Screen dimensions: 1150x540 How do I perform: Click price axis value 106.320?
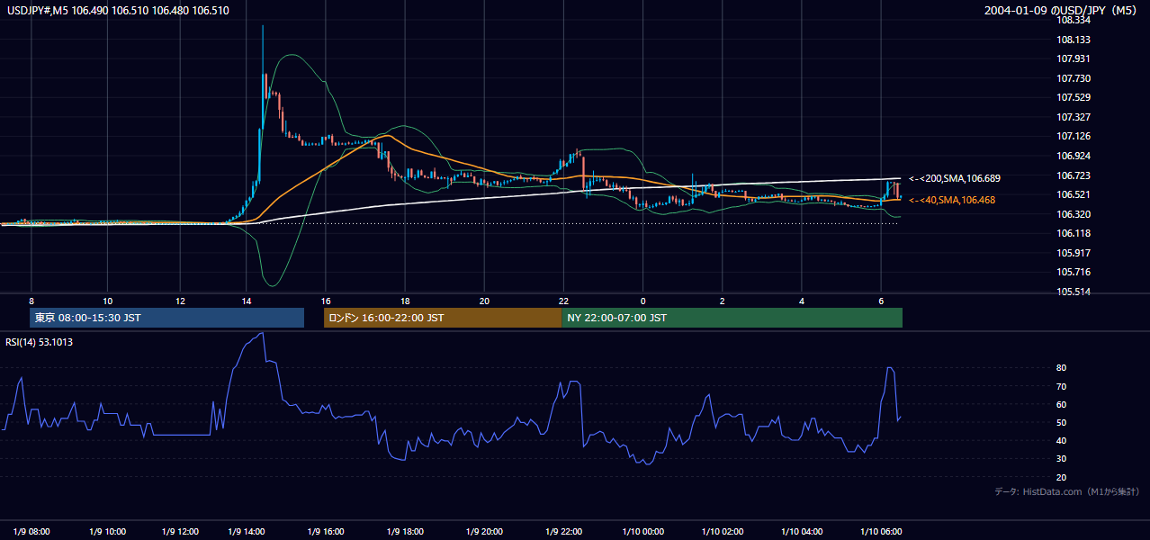(1073, 214)
